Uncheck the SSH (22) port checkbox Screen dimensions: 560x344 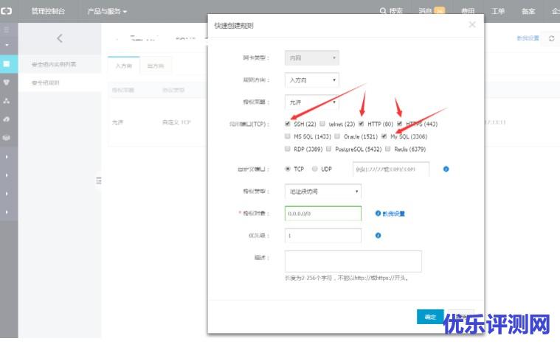[x=288, y=124]
